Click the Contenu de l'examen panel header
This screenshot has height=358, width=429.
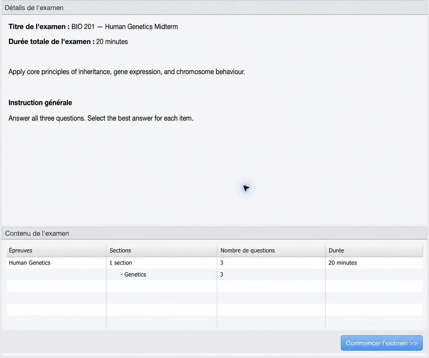pos(214,233)
